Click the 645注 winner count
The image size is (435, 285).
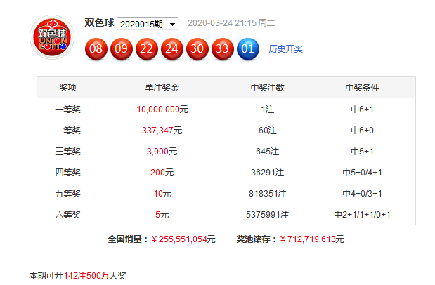[x=268, y=152]
